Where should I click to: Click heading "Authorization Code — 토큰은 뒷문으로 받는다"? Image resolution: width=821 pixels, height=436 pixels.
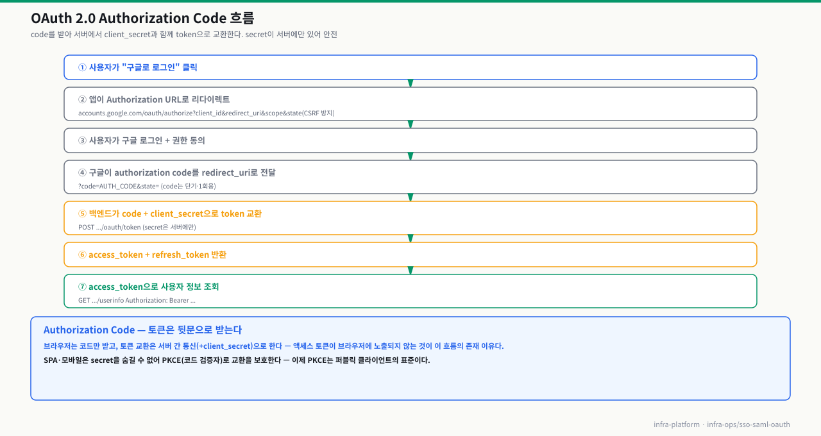pos(142,330)
